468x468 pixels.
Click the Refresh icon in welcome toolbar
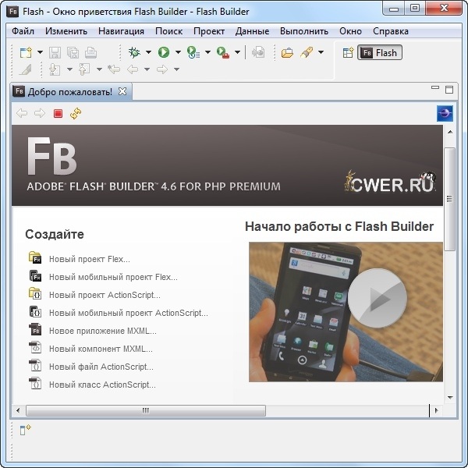76,114
